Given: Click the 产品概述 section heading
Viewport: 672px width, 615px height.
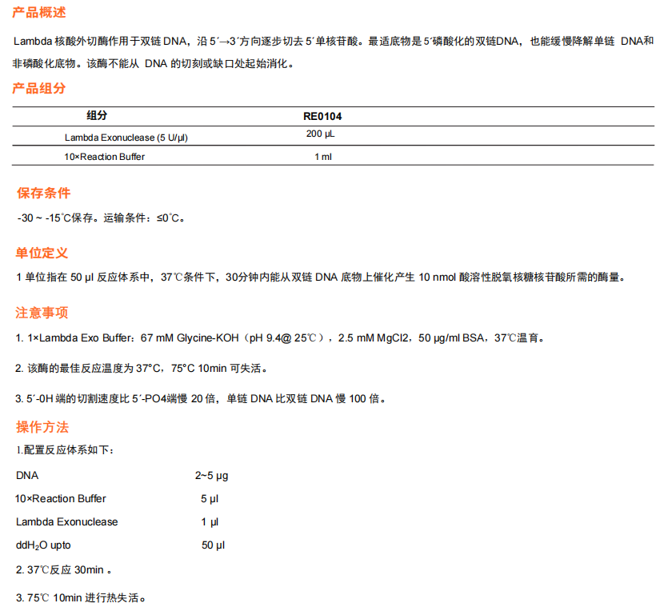Looking at the screenshot, I should coord(39,13).
